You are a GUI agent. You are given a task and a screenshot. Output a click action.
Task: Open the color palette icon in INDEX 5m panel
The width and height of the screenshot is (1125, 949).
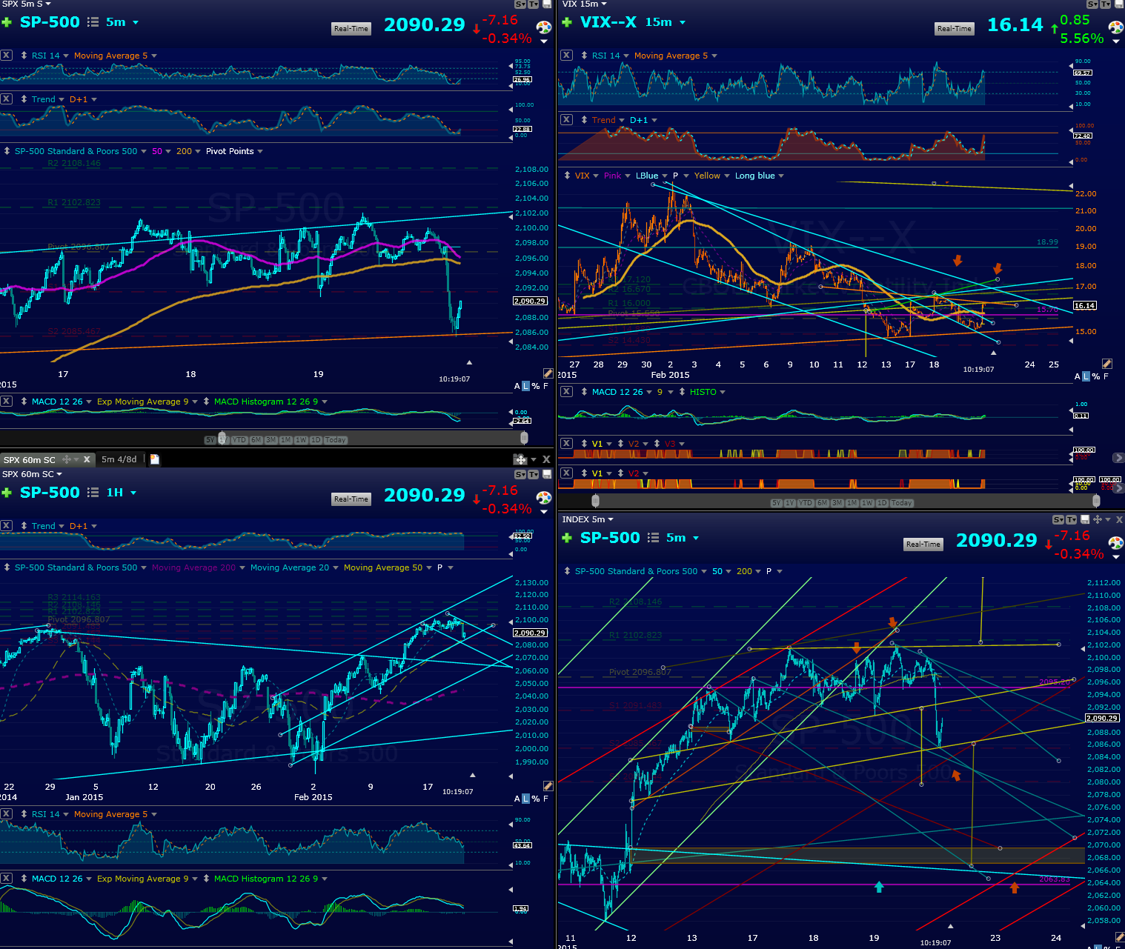[1115, 543]
